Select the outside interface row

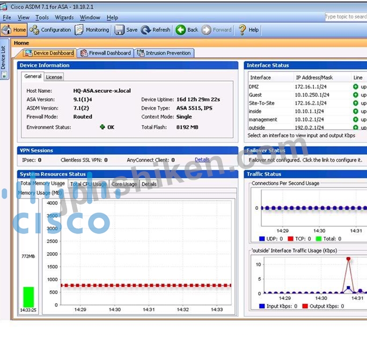coord(307,127)
